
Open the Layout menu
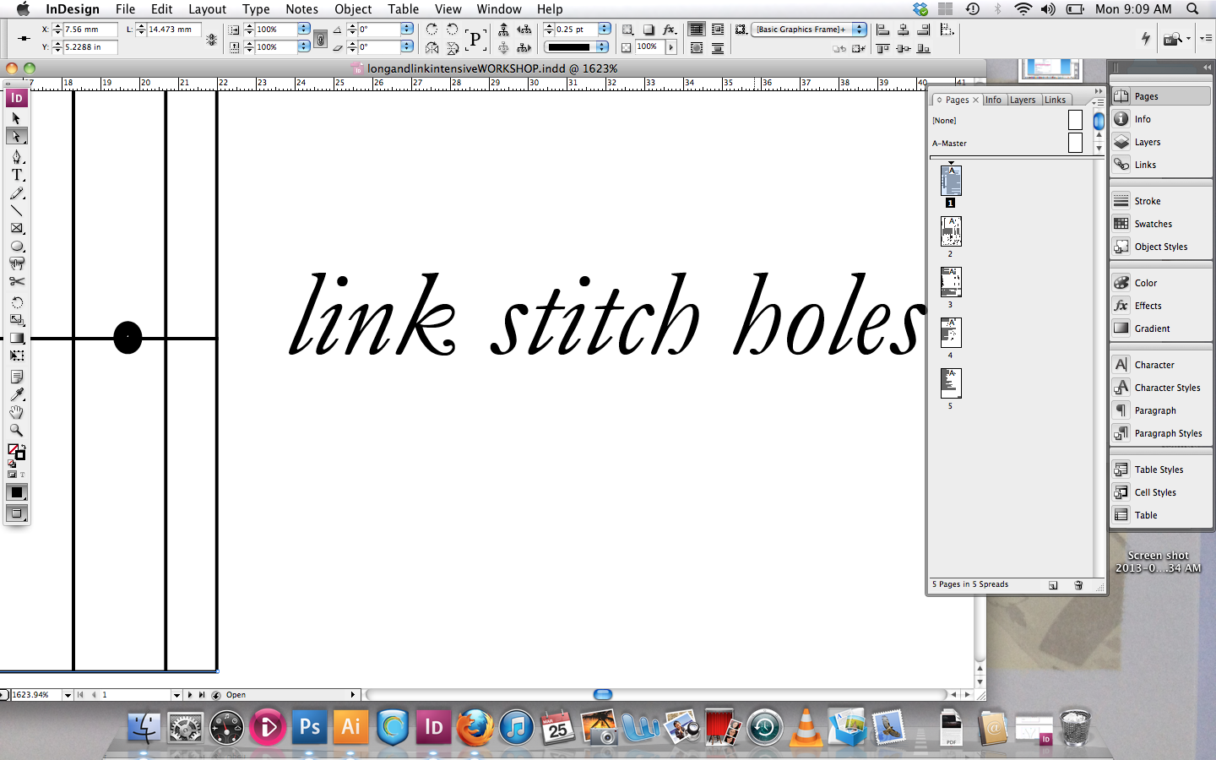point(207,9)
